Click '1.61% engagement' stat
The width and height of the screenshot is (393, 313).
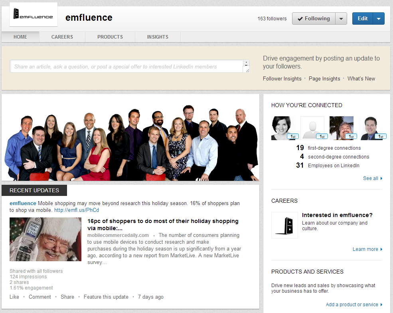click(31, 288)
